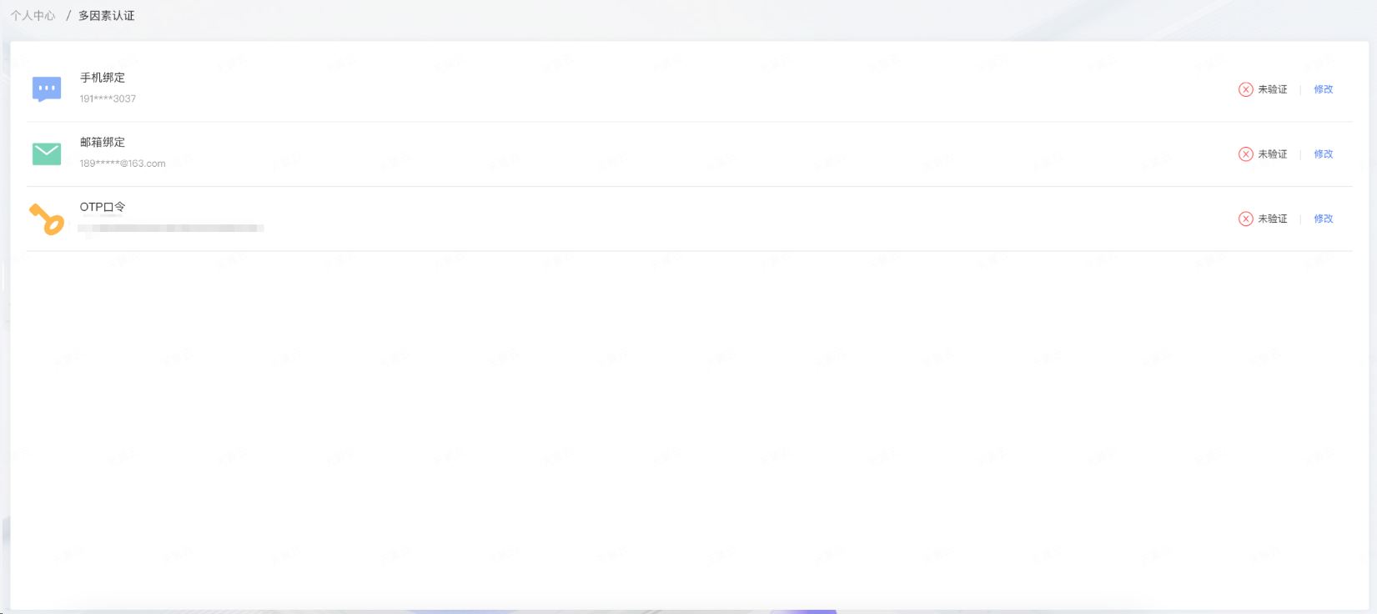Click the blue SMS message icon for 手机绑定
Viewport: 1377px width, 614px height.
pos(47,88)
